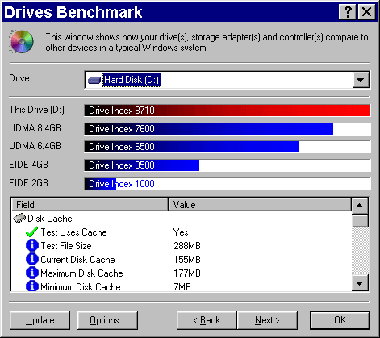Select the Hard Disk (D:) combo box text
Screen dimensions: 380x338
132,80
